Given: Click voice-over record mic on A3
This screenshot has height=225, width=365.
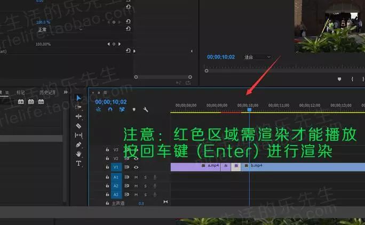Looking at the screenshot, I should click(x=155, y=195).
